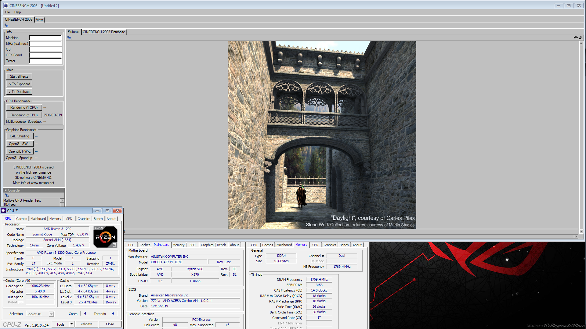Run the OpenGL HW-L test
Viewport: 586px width, 329px height.
pos(20,151)
